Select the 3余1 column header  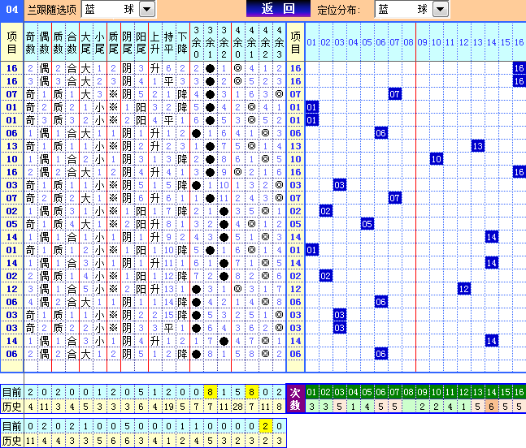click(x=210, y=42)
